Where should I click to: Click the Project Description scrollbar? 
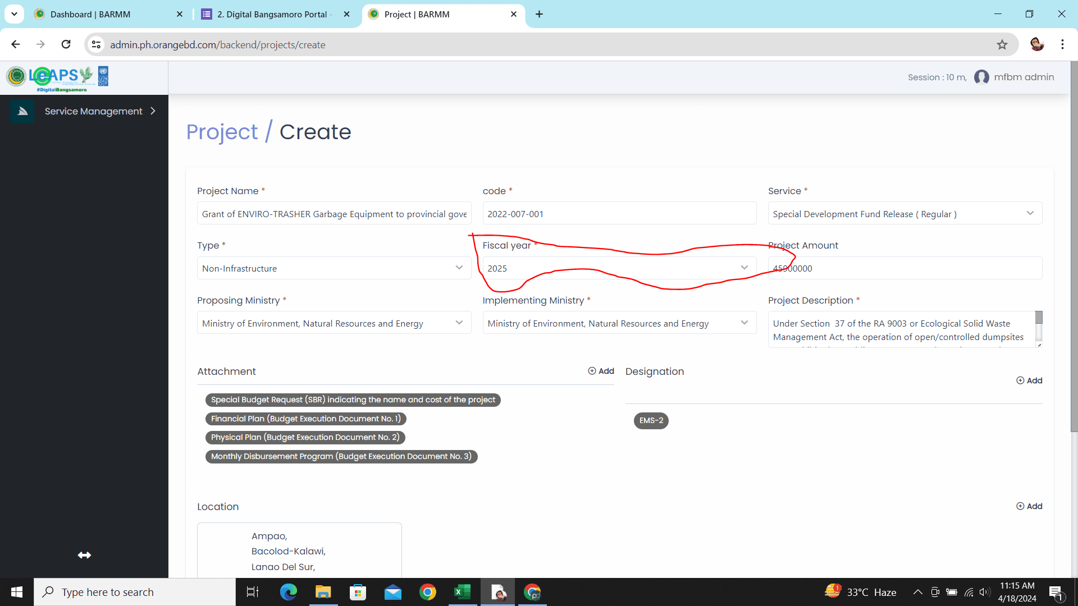1039,329
